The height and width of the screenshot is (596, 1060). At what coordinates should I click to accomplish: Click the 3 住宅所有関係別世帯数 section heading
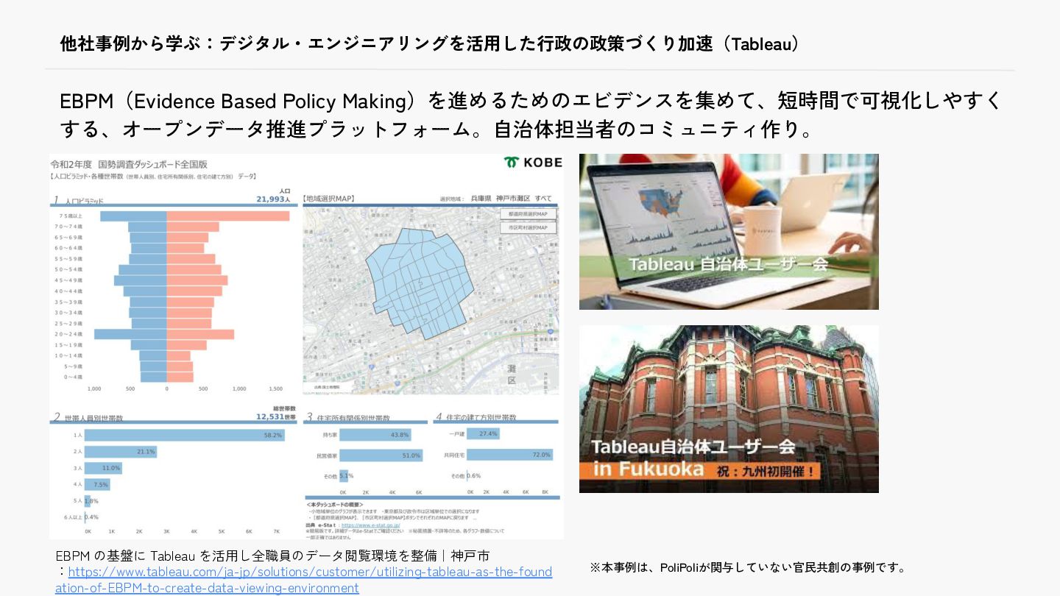tap(348, 417)
